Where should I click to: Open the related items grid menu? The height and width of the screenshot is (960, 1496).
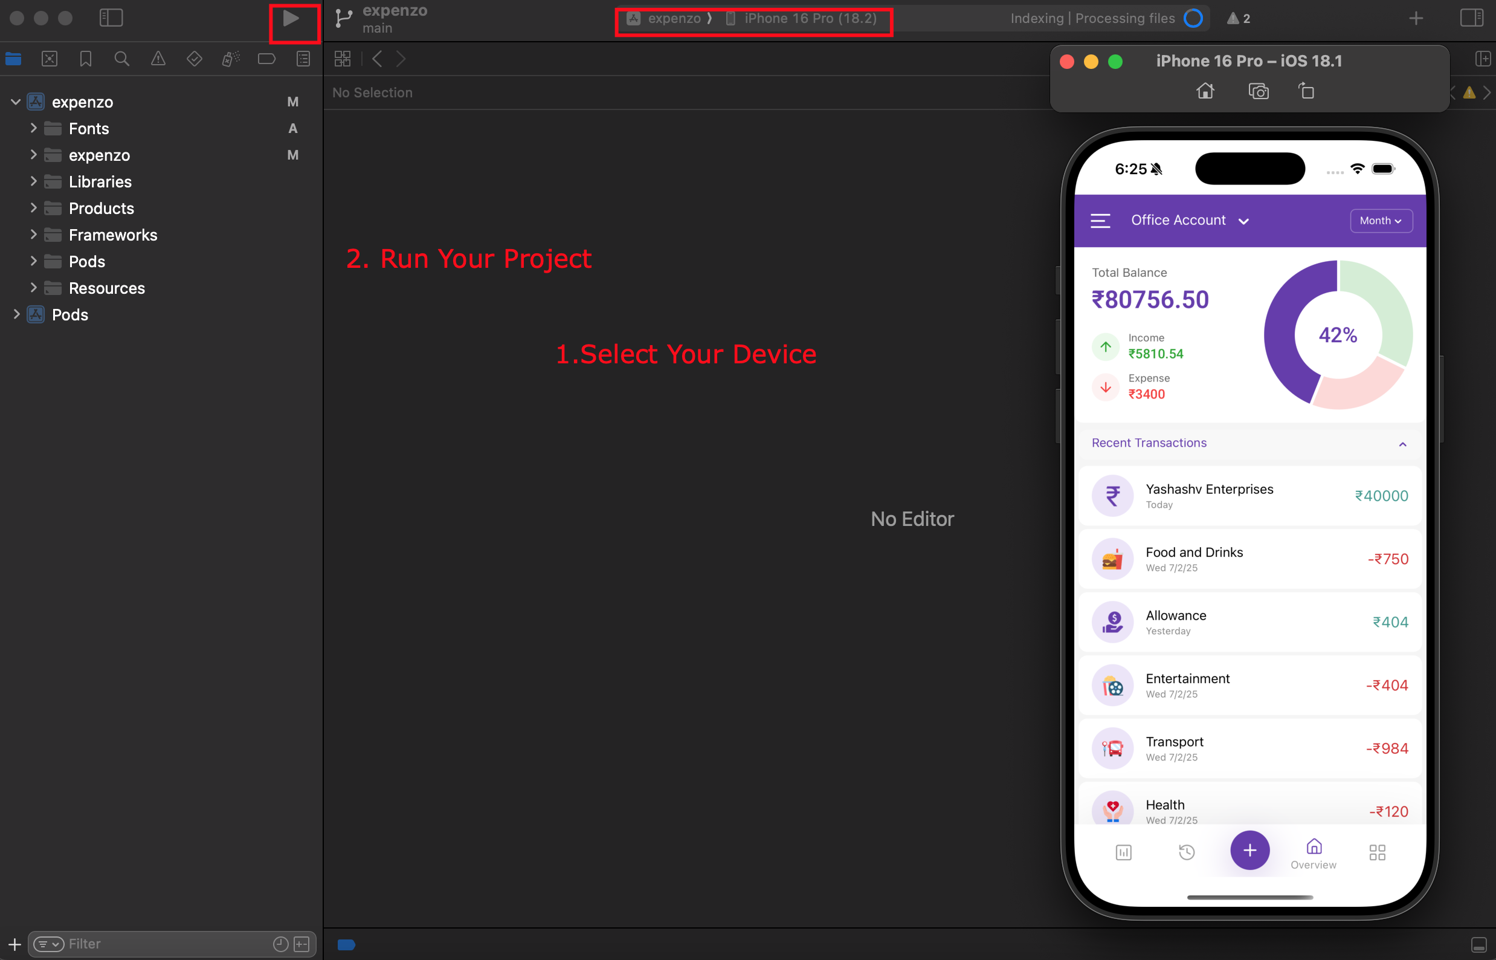343,59
